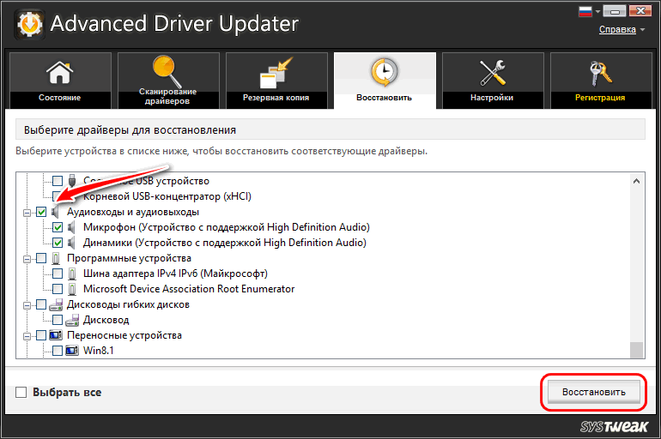The height and width of the screenshot is (439, 661).
Task: Click the Systweak logo
Action: (x=614, y=426)
